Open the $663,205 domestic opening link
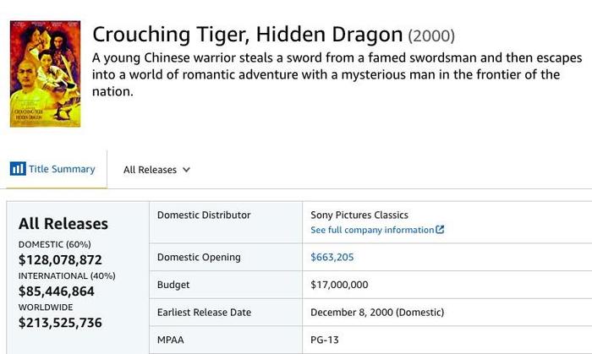Image resolution: width=592 pixels, height=354 pixels. coord(332,257)
